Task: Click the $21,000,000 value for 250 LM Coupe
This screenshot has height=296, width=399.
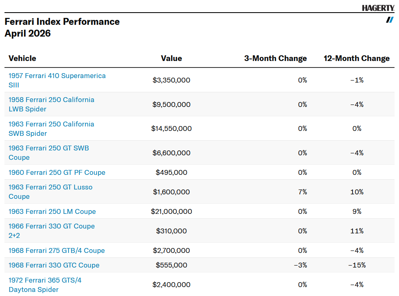Action: click(171, 211)
